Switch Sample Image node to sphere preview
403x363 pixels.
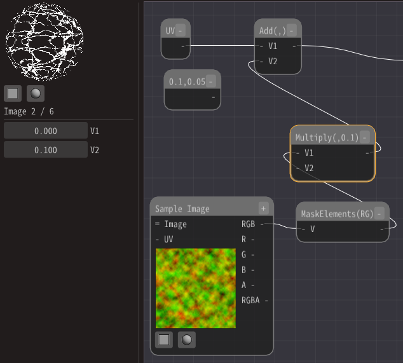click(x=187, y=339)
